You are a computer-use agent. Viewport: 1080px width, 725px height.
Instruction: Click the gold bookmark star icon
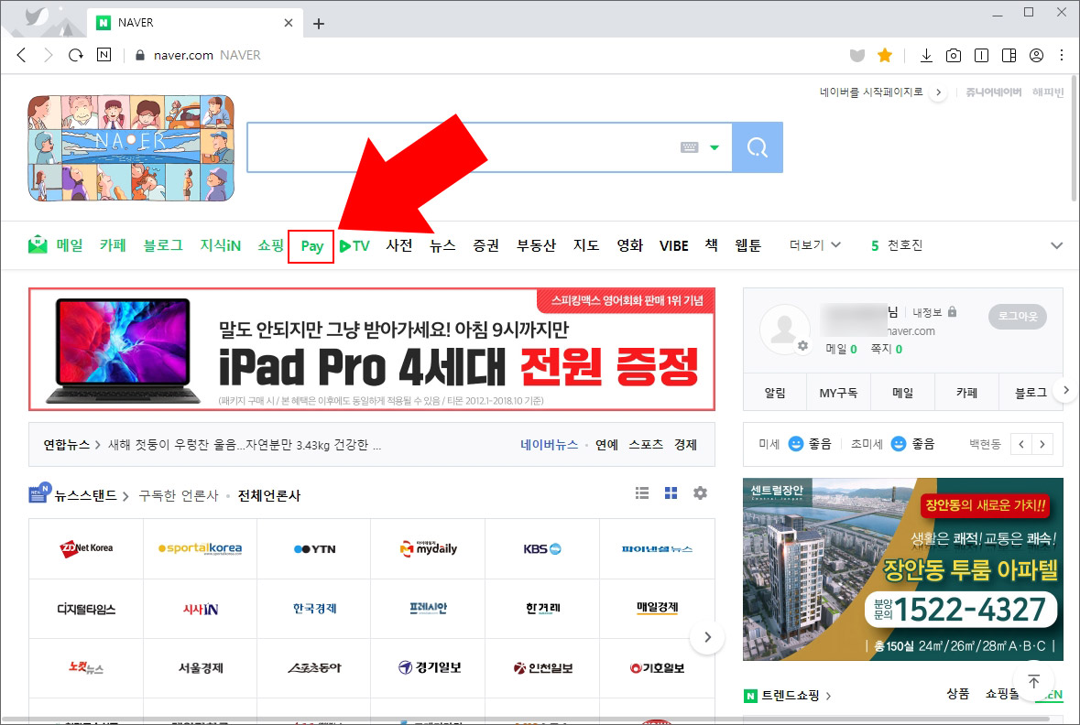pos(885,55)
